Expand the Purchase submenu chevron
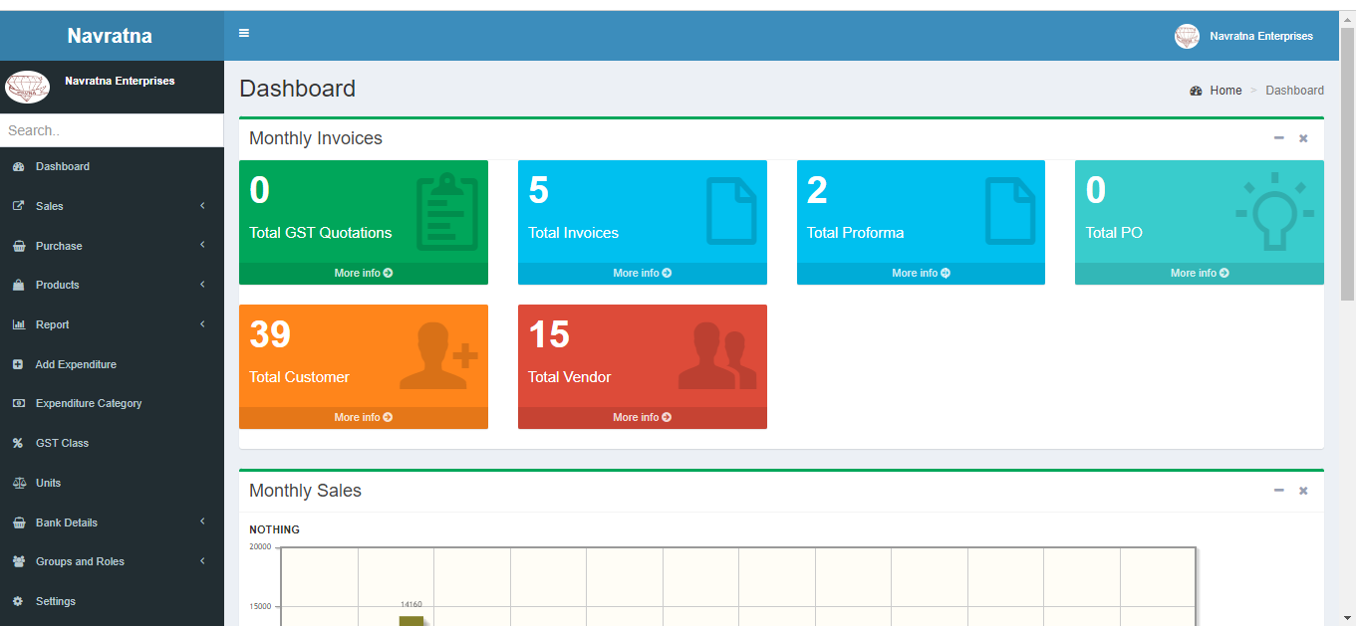The height and width of the screenshot is (626, 1356). coord(202,245)
